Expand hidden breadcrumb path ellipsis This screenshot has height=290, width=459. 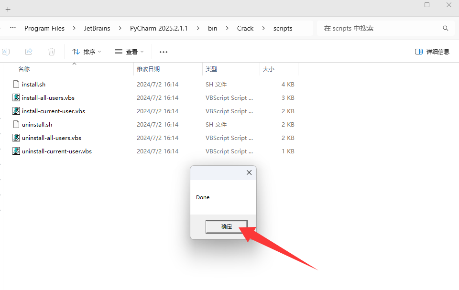point(13,28)
